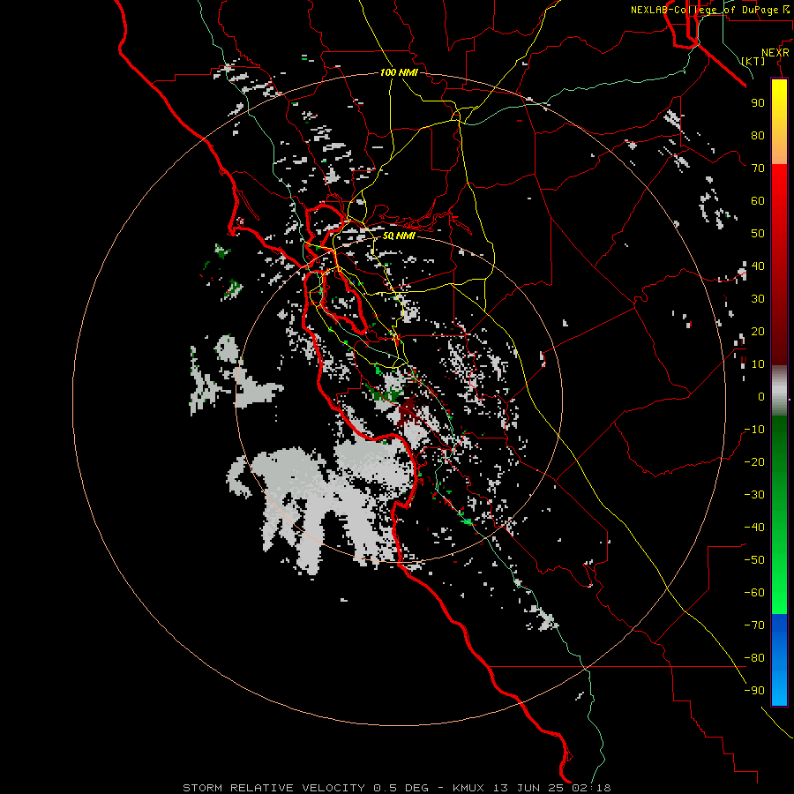Click the -50 value on velocity scale

click(x=754, y=560)
